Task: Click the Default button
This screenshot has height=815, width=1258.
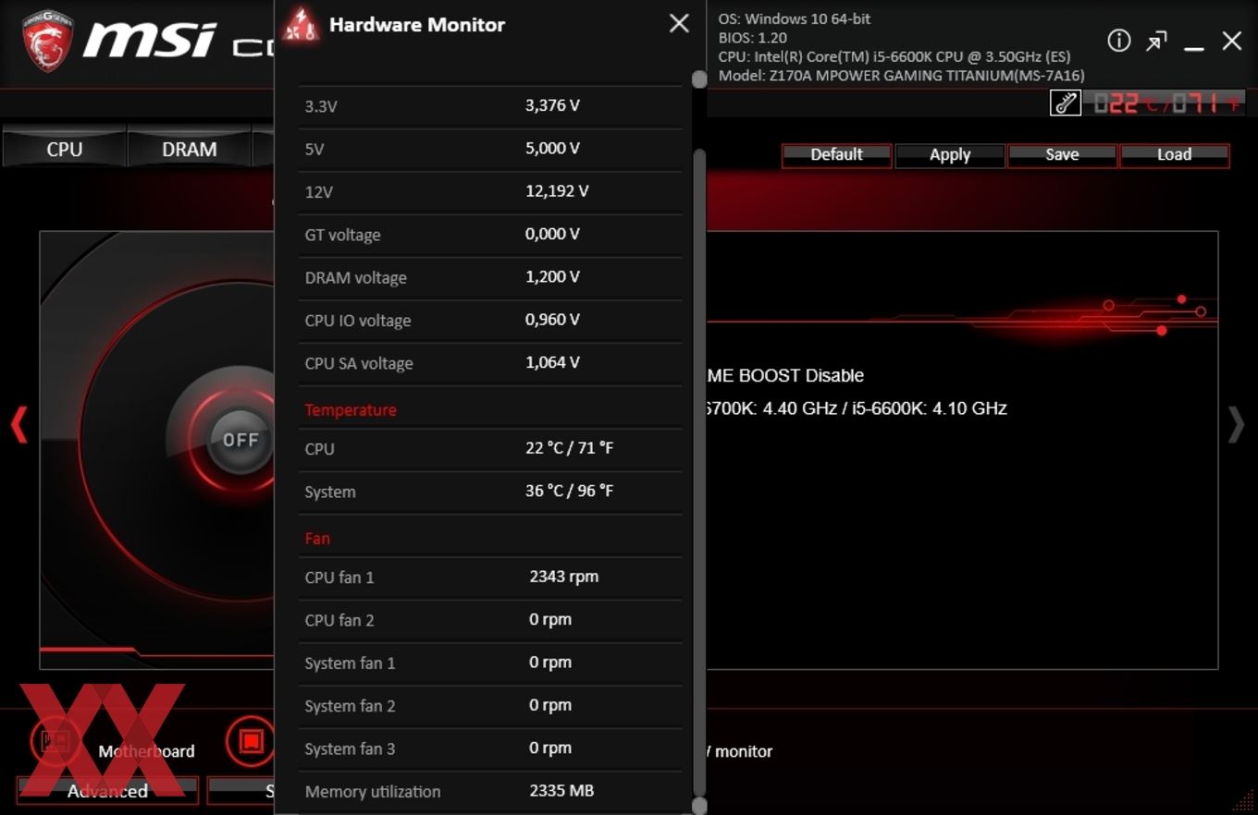Action: (x=836, y=154)
